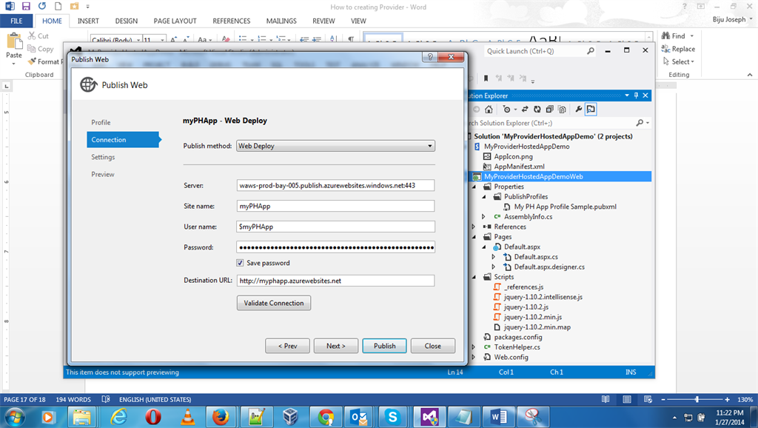Screen dimensions: 758x428
Task: Switch to the INSERT ribbon tab
Action: tap(88, 21)
